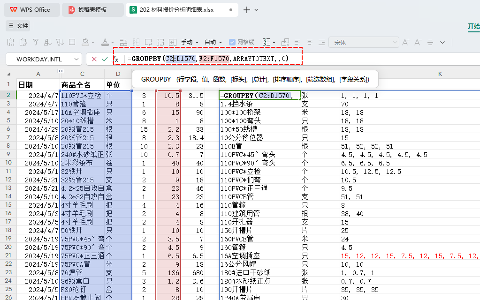Click the 函数 argument in GROUPBY tooltip
The height and width of the screenshot is (300, 480).
pyautogui.click(x=219, y=80)
